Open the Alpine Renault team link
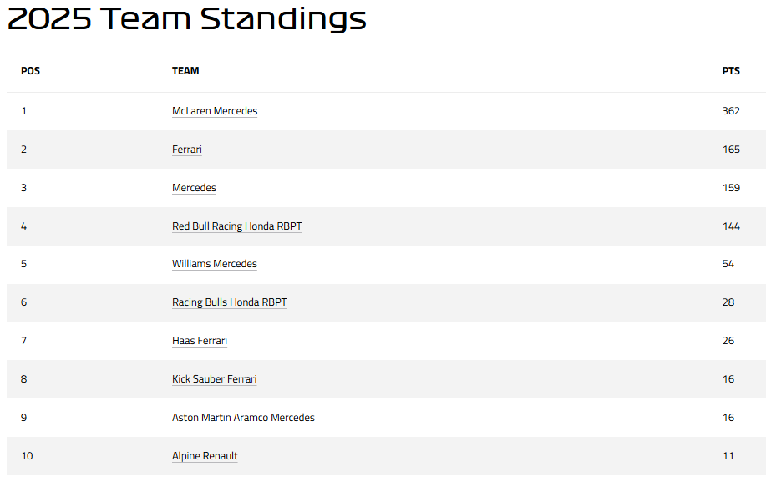766x477 pixels. (205, 456)
